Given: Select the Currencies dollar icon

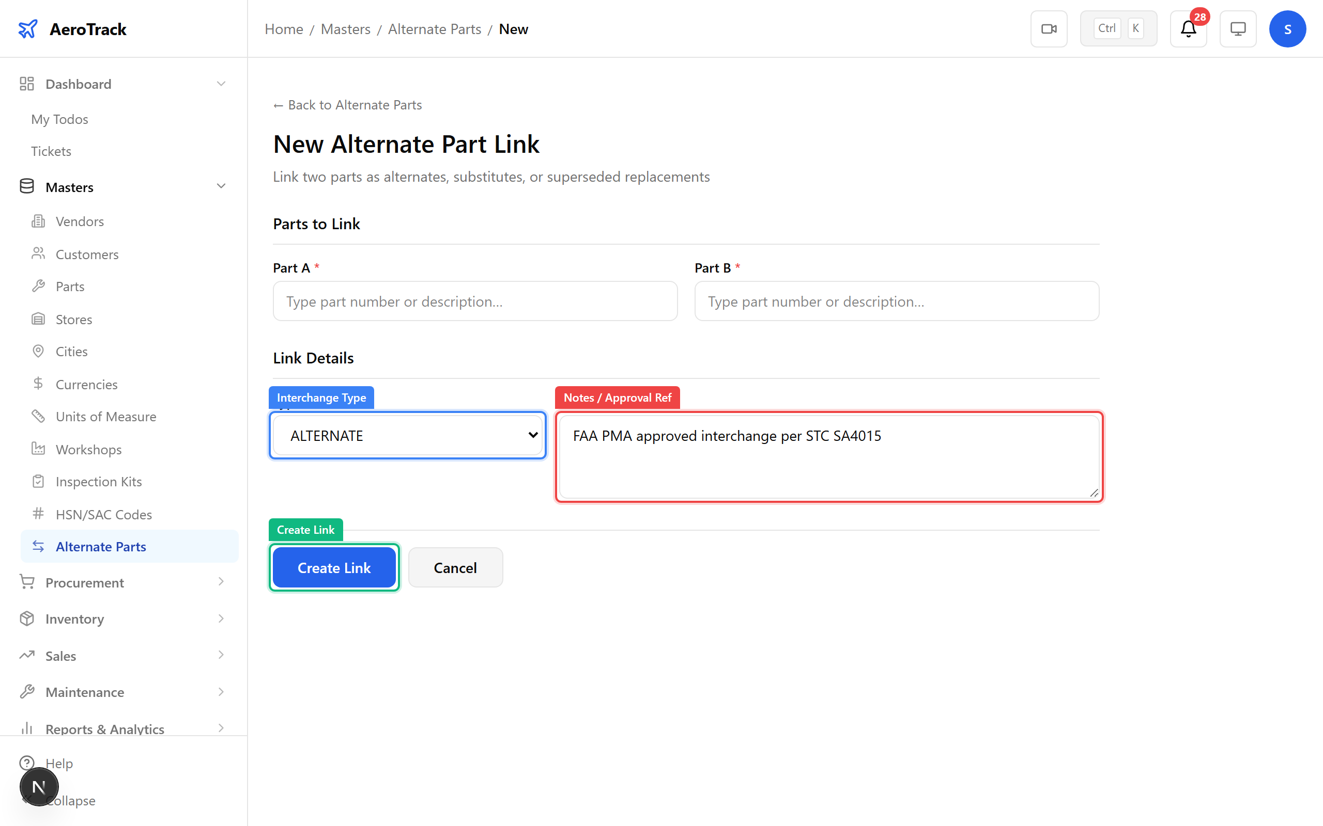Looking at the screenshot, I should [38, 384].
